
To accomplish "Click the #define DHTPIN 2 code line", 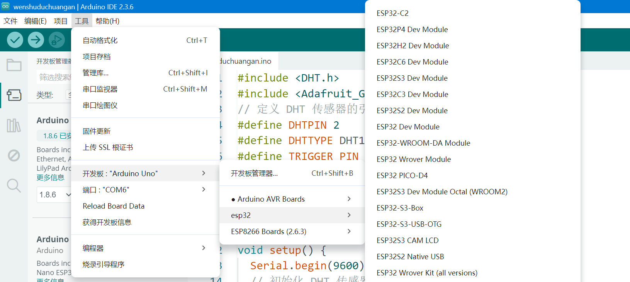I will (x=289, y=125).
